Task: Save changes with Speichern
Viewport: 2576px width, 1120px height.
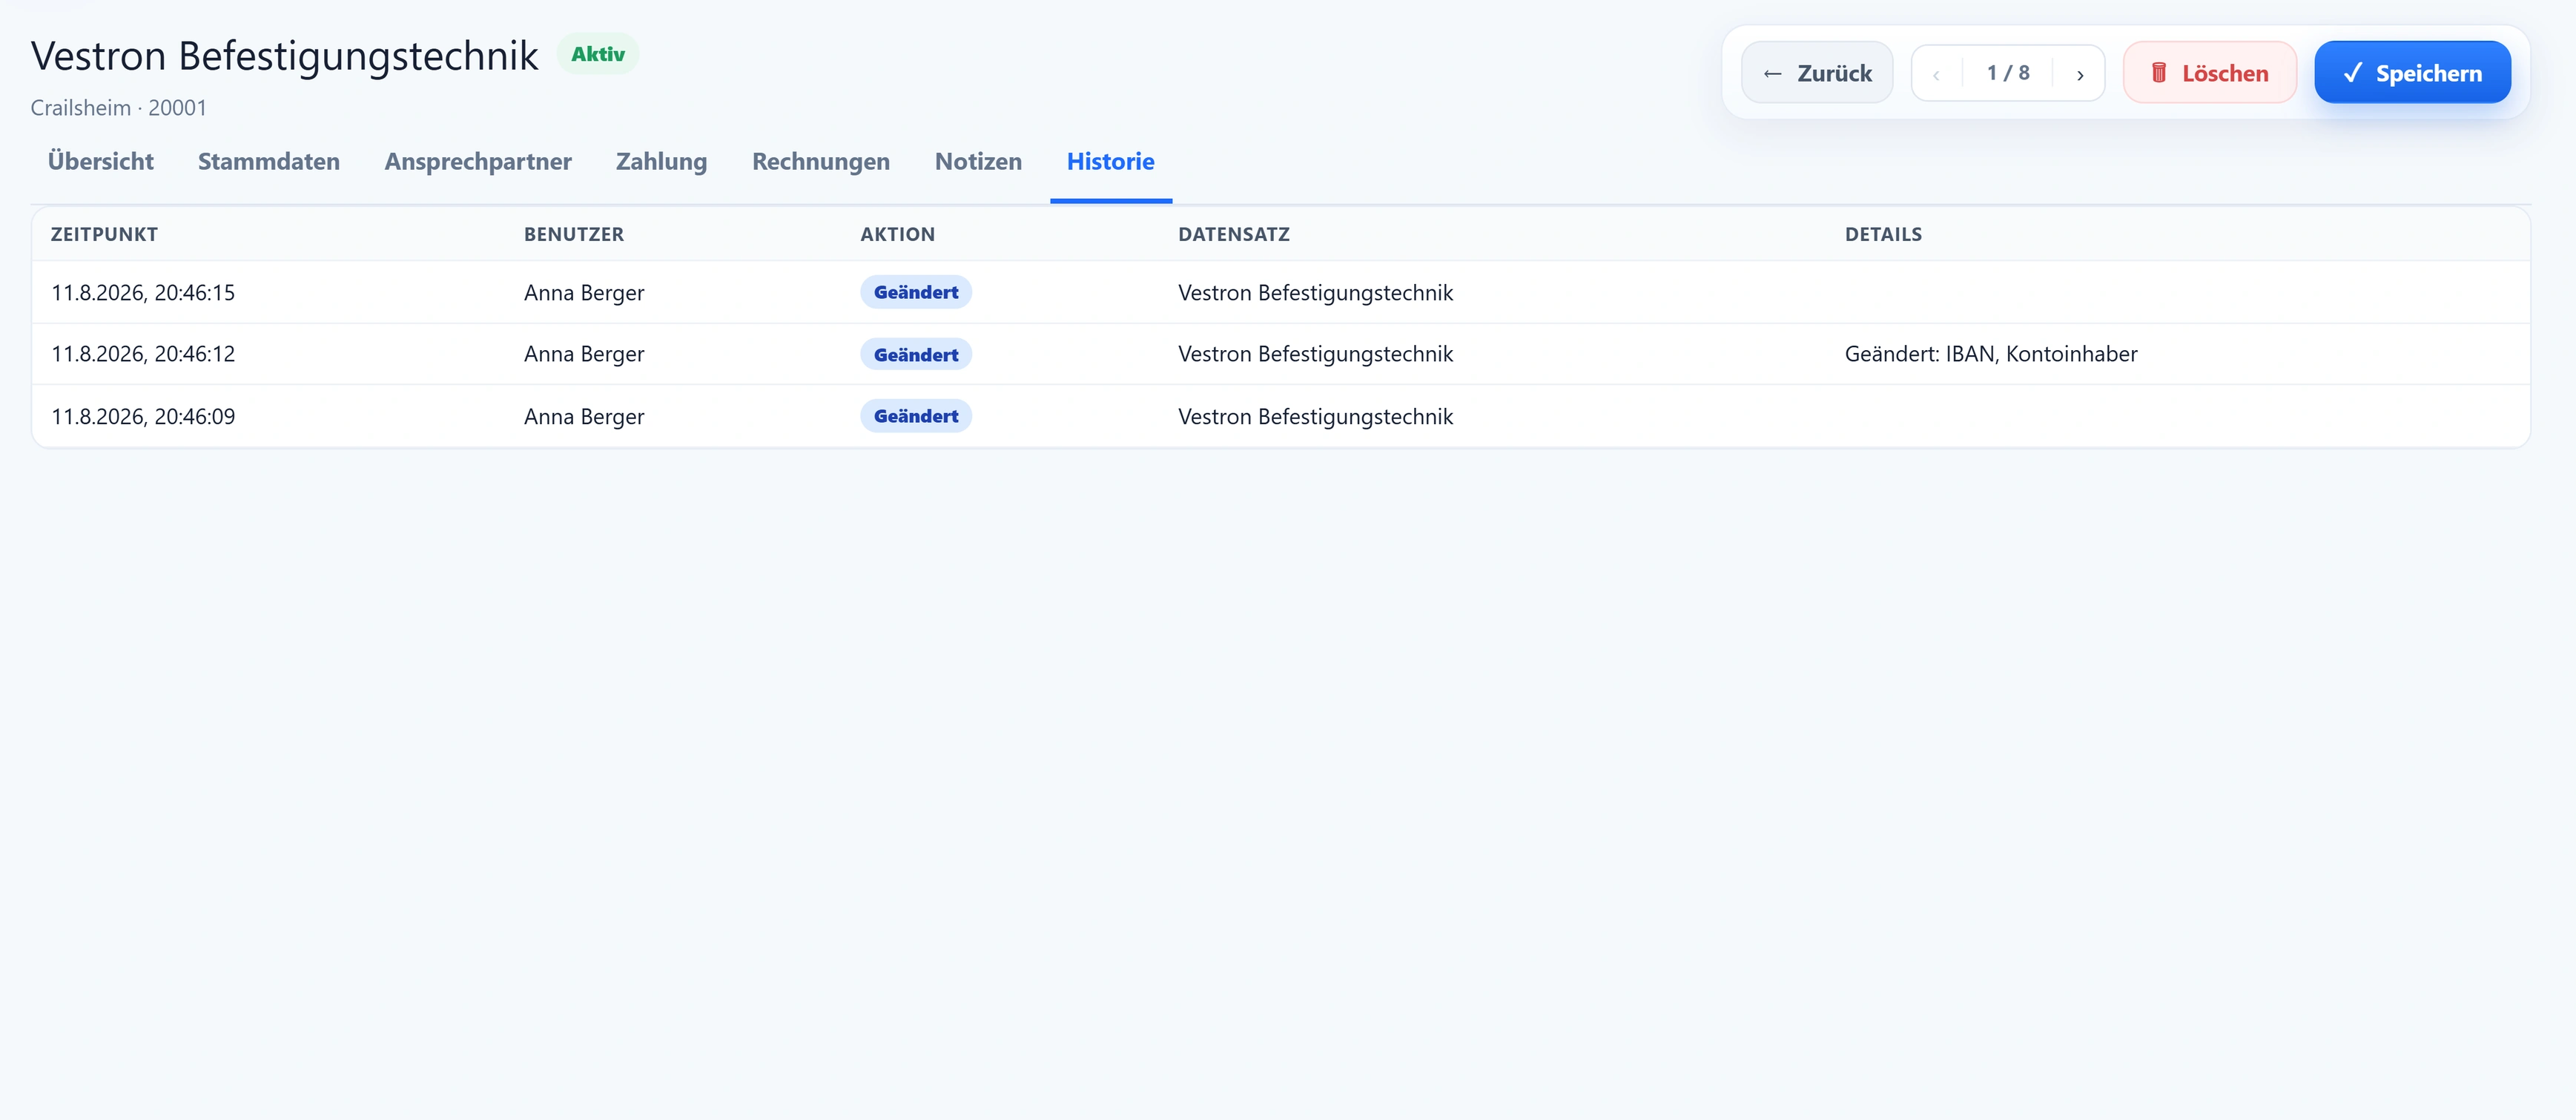Action: click(2412, 73)
